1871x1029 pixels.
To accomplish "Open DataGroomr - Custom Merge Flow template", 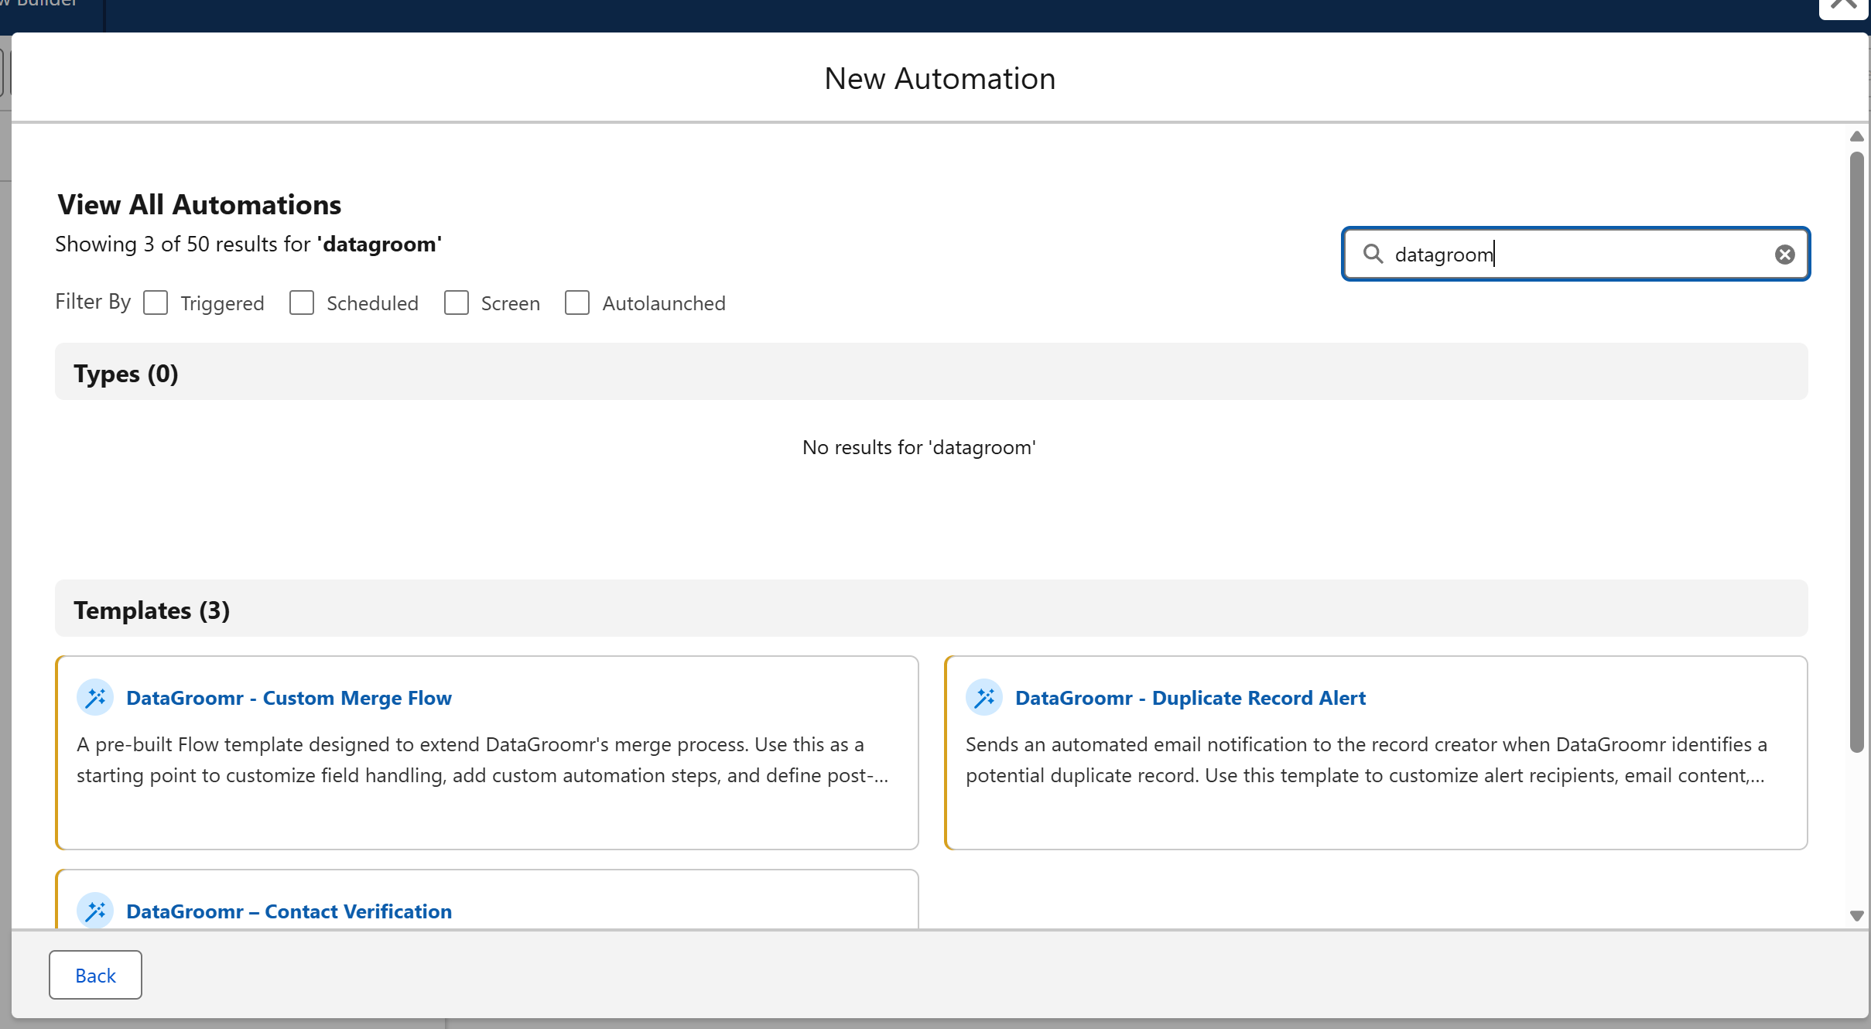I will point(289,698).
